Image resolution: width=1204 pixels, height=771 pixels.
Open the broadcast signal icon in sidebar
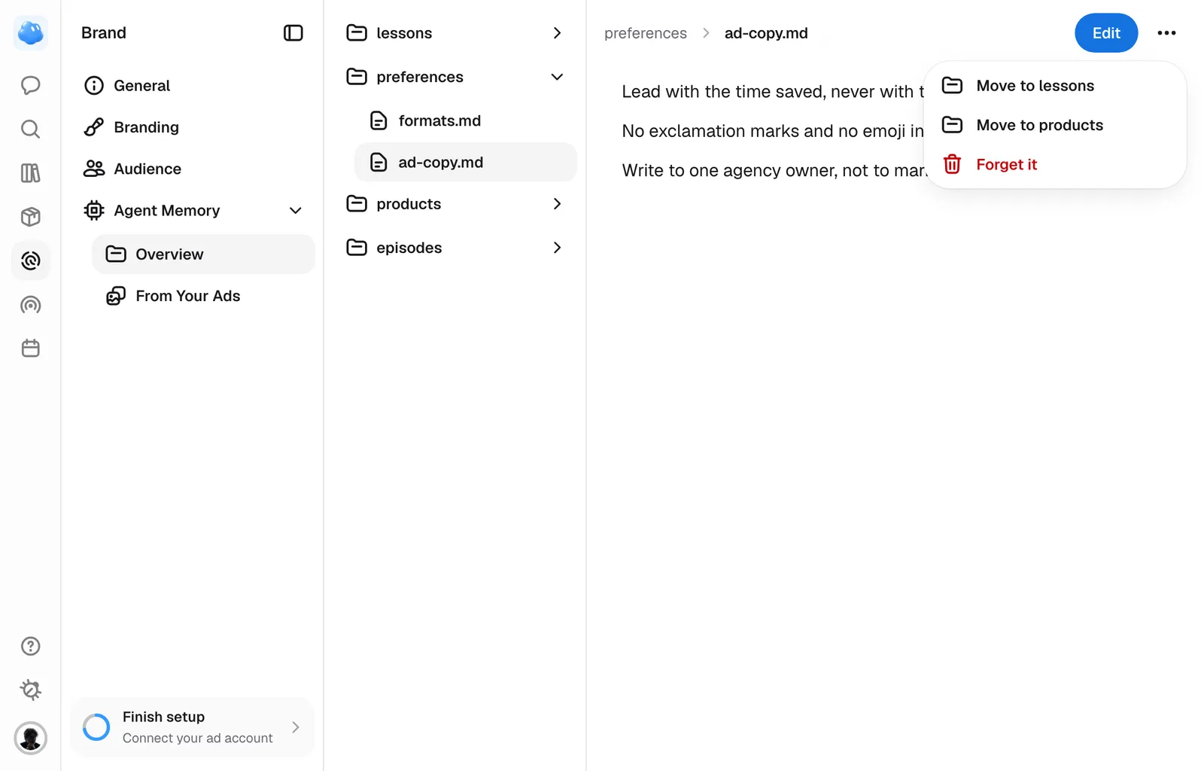(x=30, y=305)
